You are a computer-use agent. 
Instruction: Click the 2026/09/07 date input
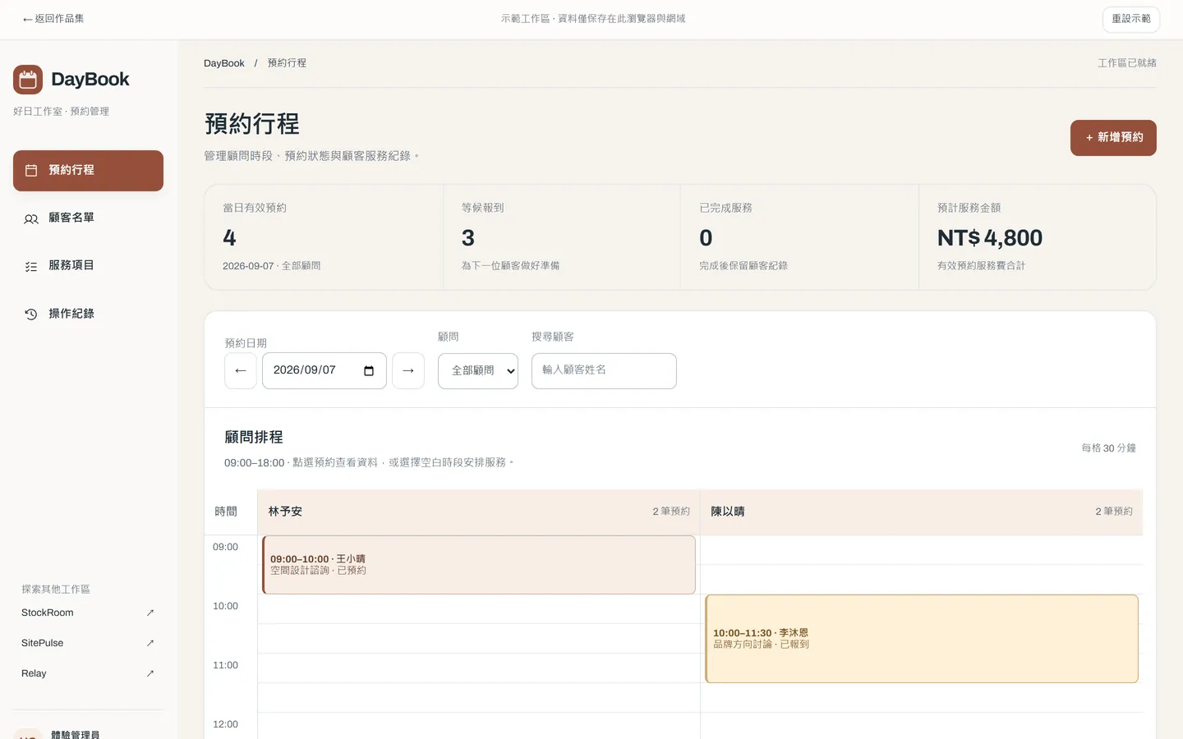[325, 371]
